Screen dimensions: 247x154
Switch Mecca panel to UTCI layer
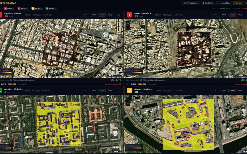click(215, 15)
